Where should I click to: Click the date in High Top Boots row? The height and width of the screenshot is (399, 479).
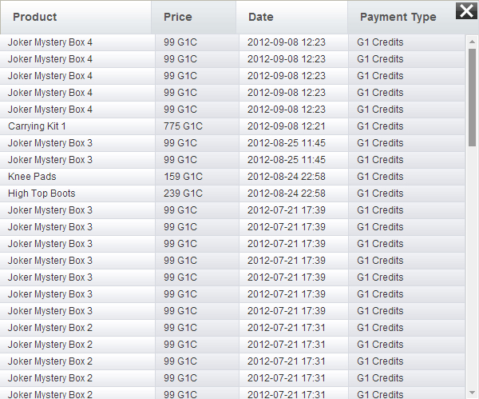pyautogui.click(x=287, y=194)
